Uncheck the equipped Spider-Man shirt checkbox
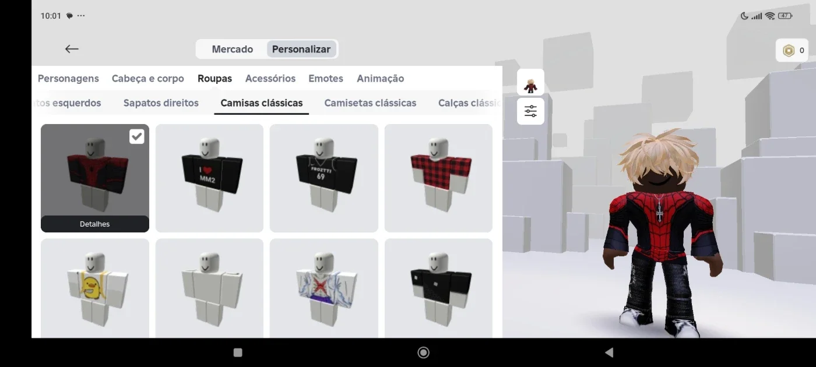Viewport: 816px width, 367px height. (x=136, y=136)
